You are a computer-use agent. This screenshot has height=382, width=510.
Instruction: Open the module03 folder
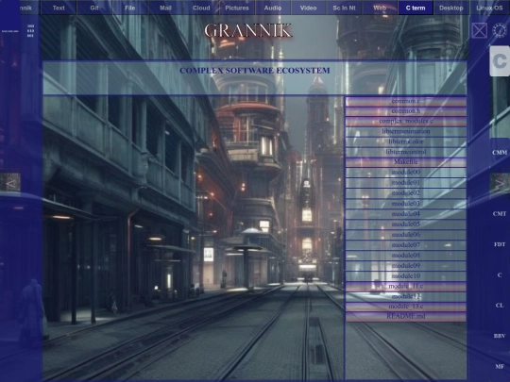[405, 204]
